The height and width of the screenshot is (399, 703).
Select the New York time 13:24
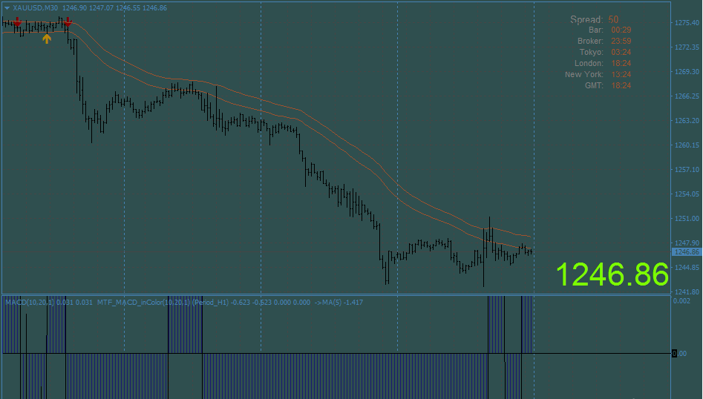click(621, 74)
